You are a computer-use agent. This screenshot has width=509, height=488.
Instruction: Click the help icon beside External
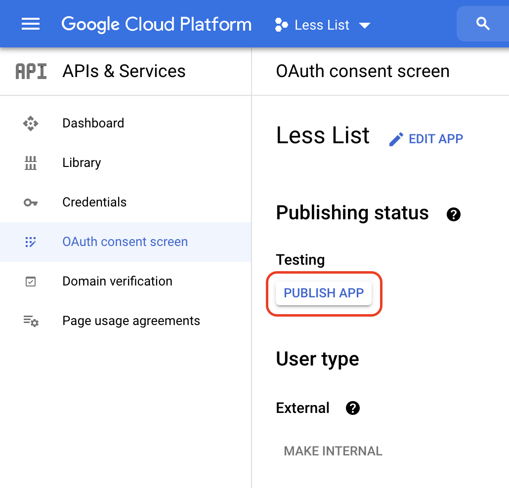pos(352,408)
